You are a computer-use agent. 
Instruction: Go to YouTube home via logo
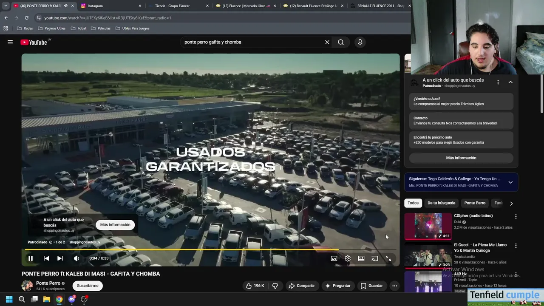point(34,42)
